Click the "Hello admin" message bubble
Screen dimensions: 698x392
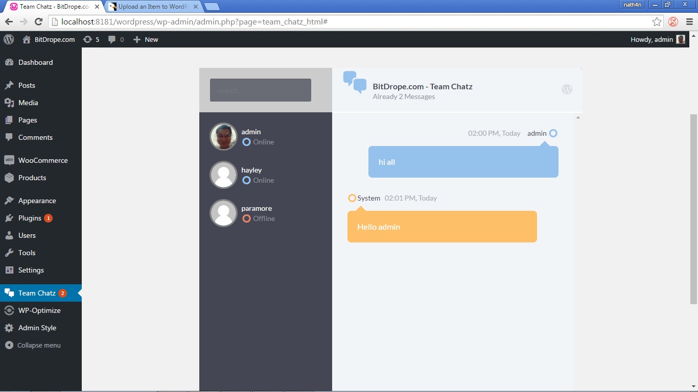pos(442,227)
